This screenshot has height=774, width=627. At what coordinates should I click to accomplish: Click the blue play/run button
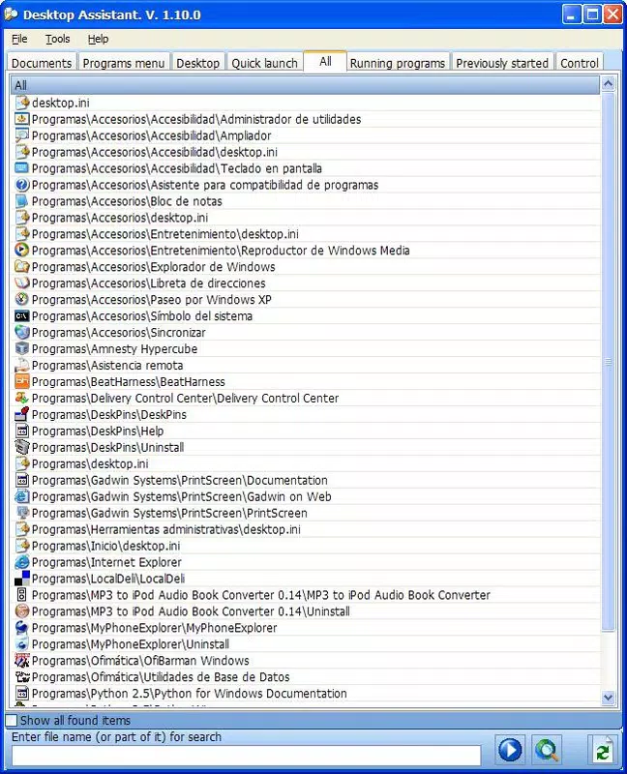point(510,751)
